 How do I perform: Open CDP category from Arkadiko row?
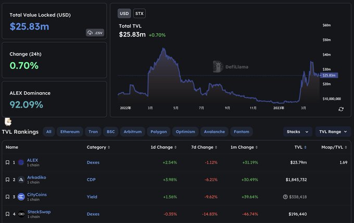tap(91, 179)
